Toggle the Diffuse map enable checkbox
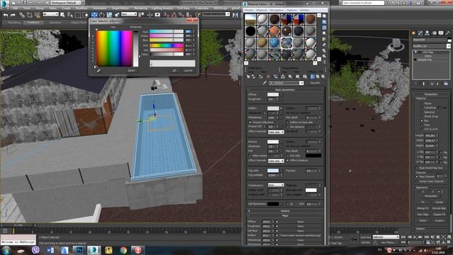 (x=277, y=222)
